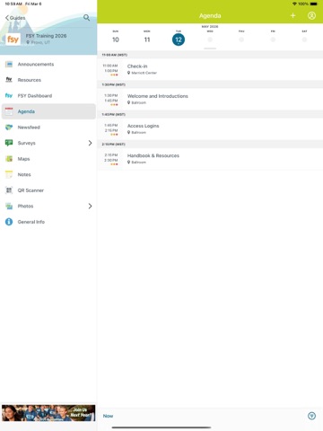
Task: Tap the Wi-Fi status icon
Action: (294, 4)
